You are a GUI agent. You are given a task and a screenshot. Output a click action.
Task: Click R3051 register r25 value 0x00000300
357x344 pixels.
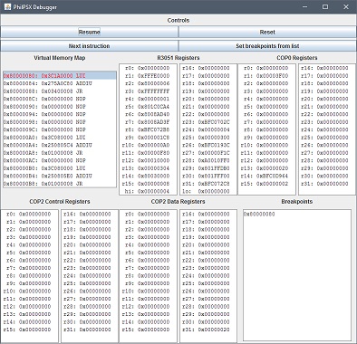tap(214, 138)
